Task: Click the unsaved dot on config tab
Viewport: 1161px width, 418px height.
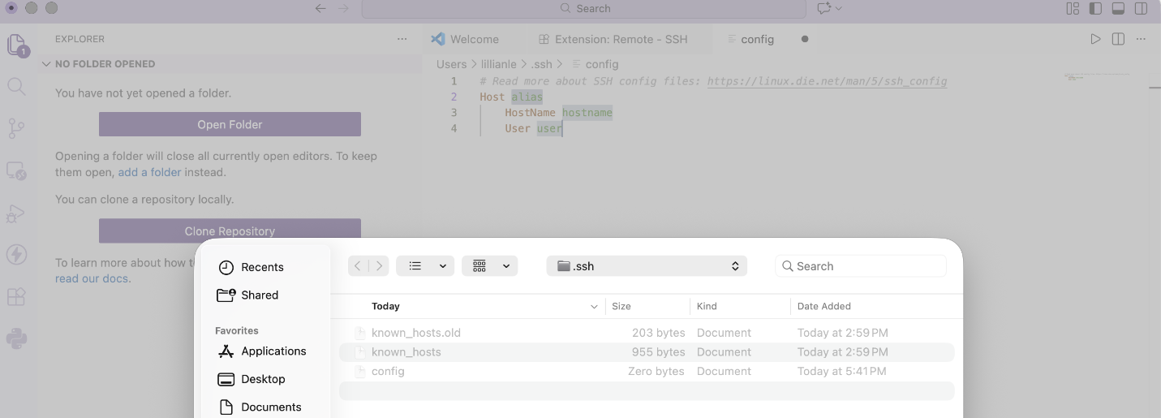Action: [805, 39]
